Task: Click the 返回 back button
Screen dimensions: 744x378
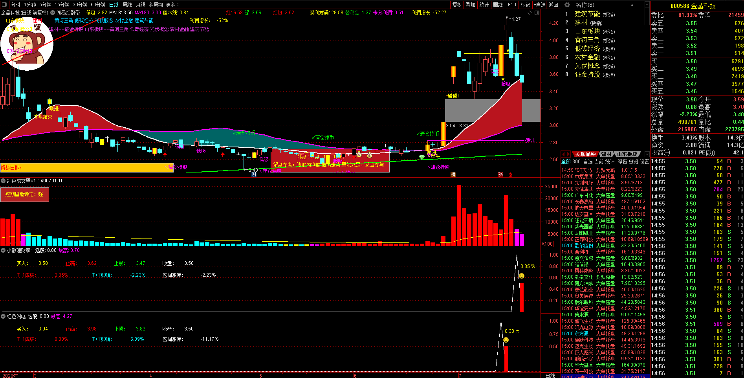Action: coord(553,5)
